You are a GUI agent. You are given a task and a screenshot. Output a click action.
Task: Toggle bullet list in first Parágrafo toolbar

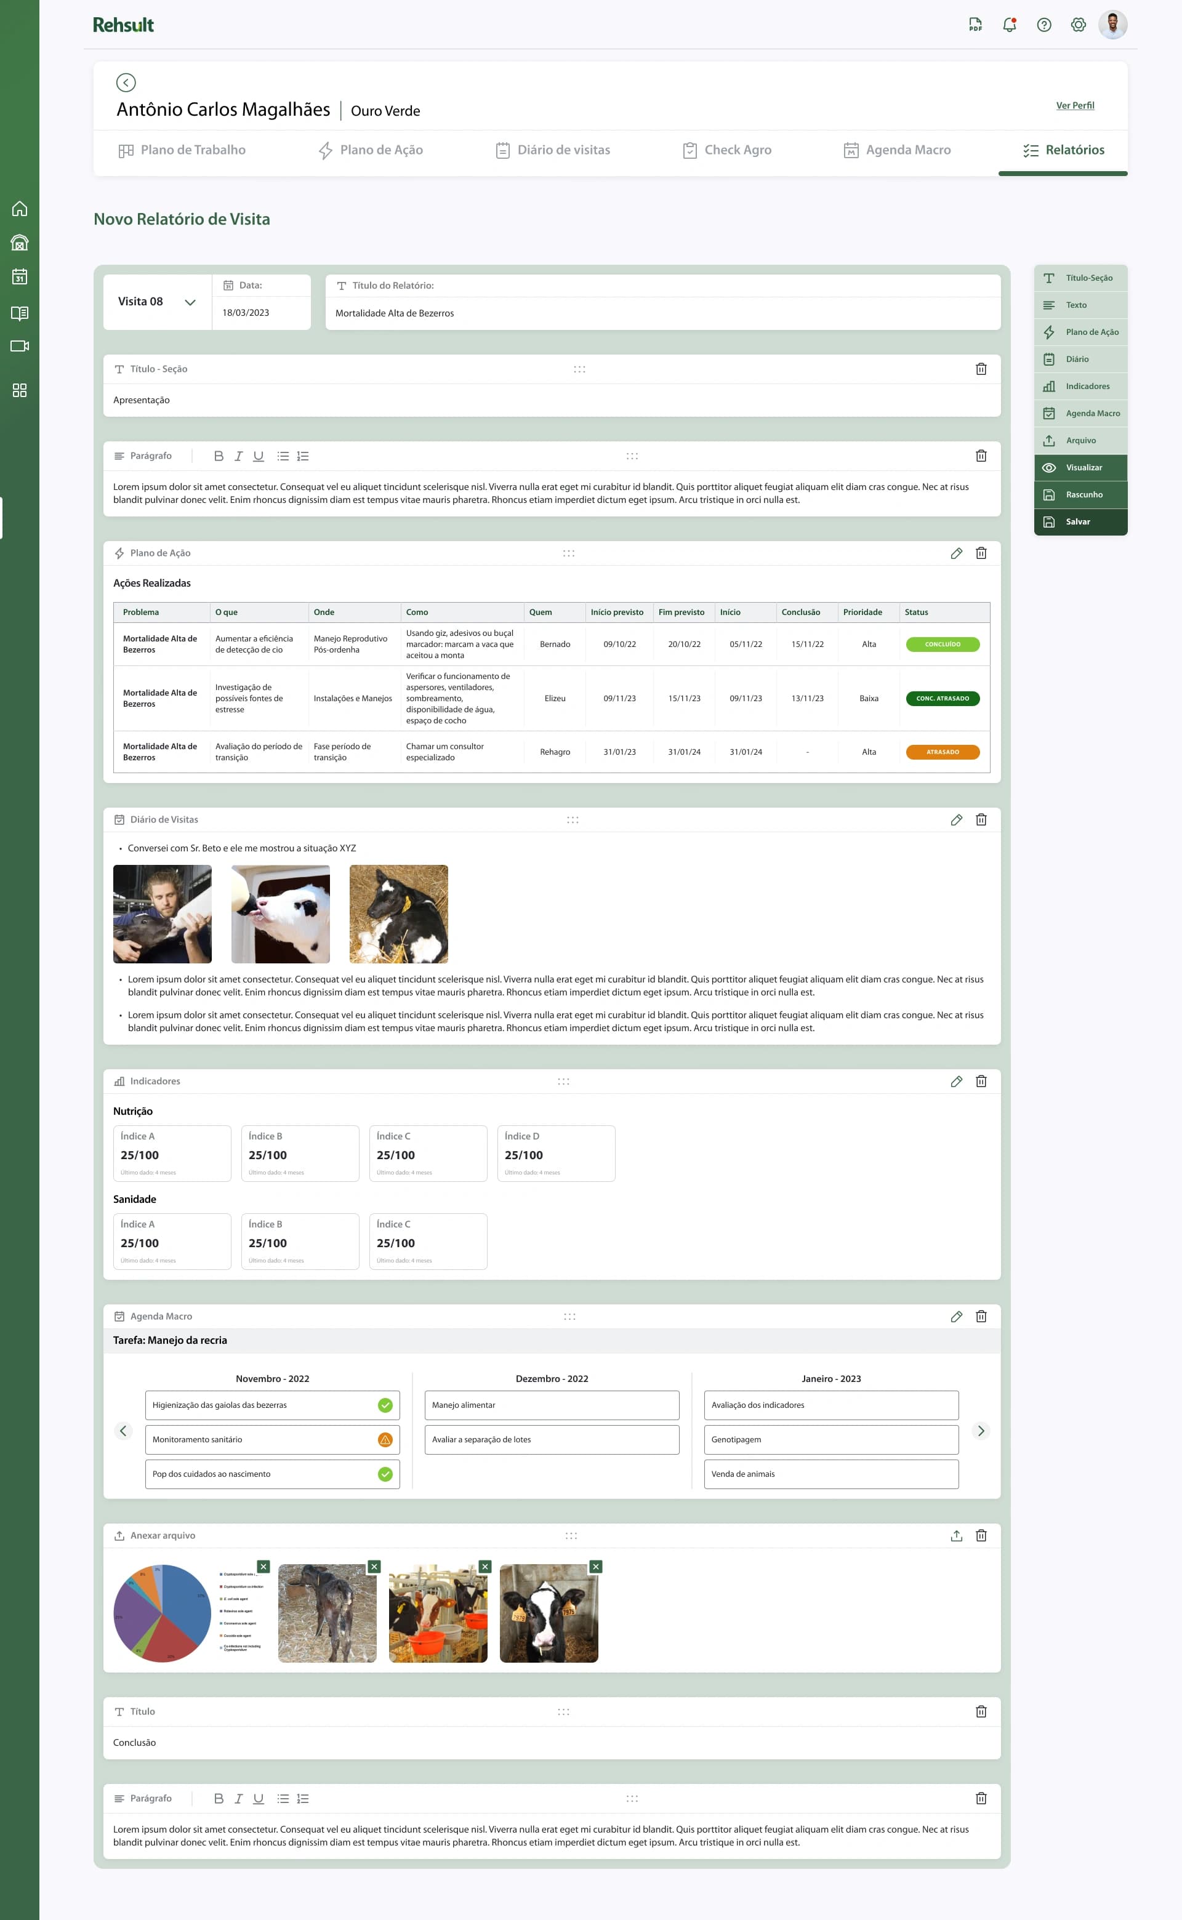pyautogui.click(x=283, y=456)
